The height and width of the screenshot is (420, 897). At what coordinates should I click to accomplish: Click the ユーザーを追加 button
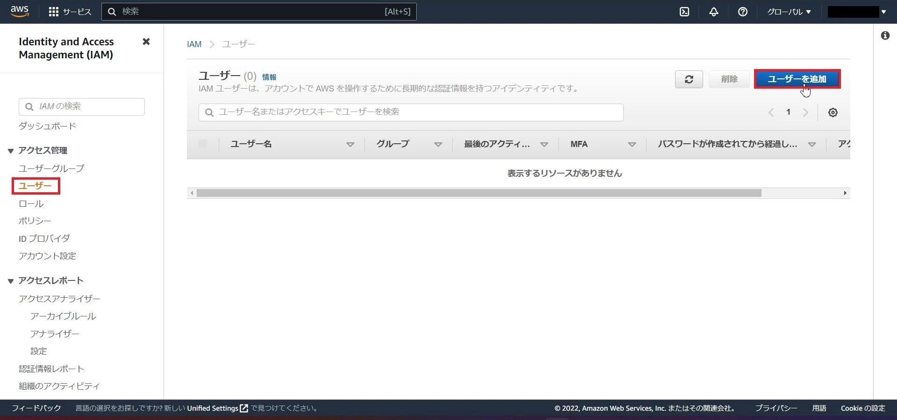[797, 79]
